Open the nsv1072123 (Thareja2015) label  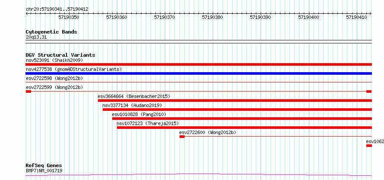(x=148, y=123)
